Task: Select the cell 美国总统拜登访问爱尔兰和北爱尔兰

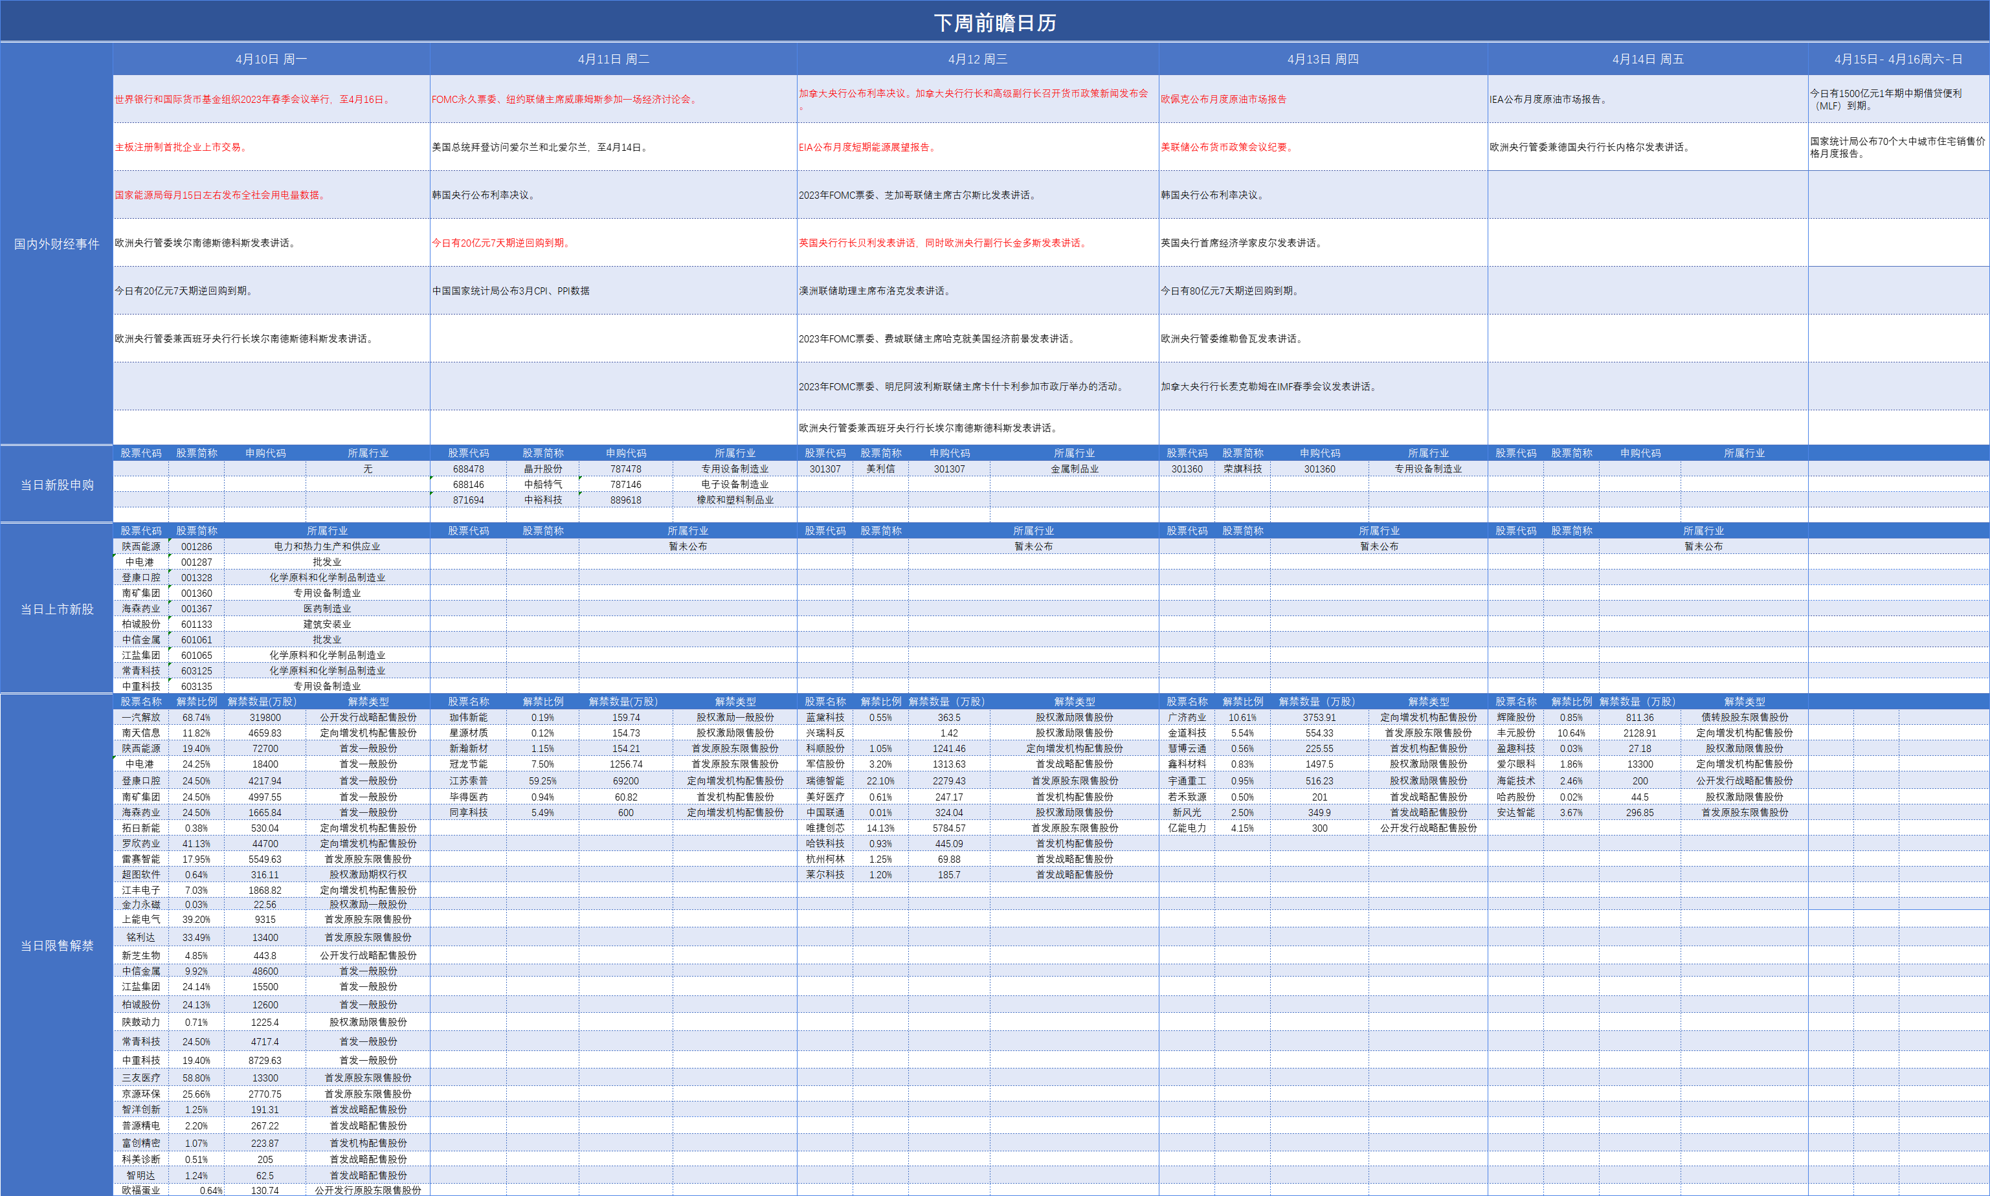Action: (613, 147)
